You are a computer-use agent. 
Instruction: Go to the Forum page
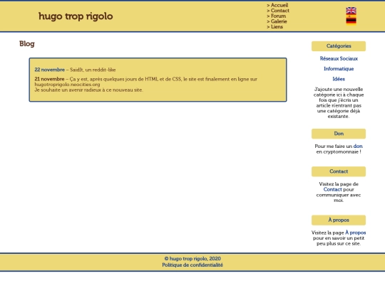coord(278,16)
